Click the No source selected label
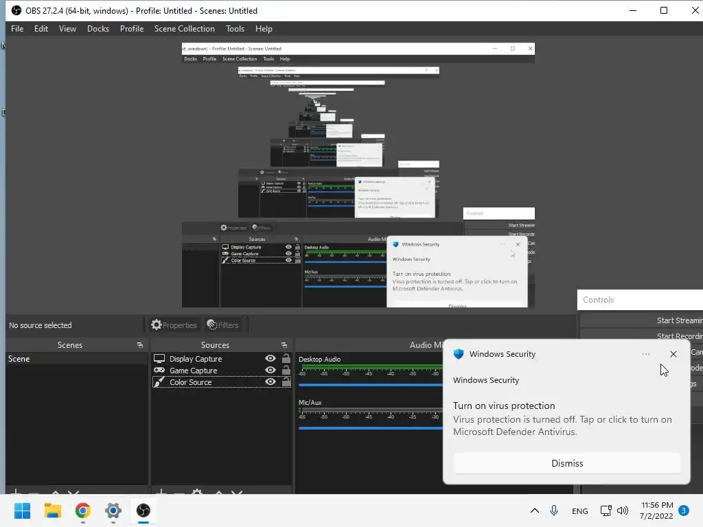This screenshot has width=703, height=527. click(41, 325)
